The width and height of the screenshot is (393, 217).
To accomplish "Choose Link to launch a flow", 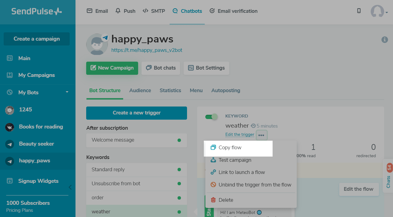I will pos(251,172).
